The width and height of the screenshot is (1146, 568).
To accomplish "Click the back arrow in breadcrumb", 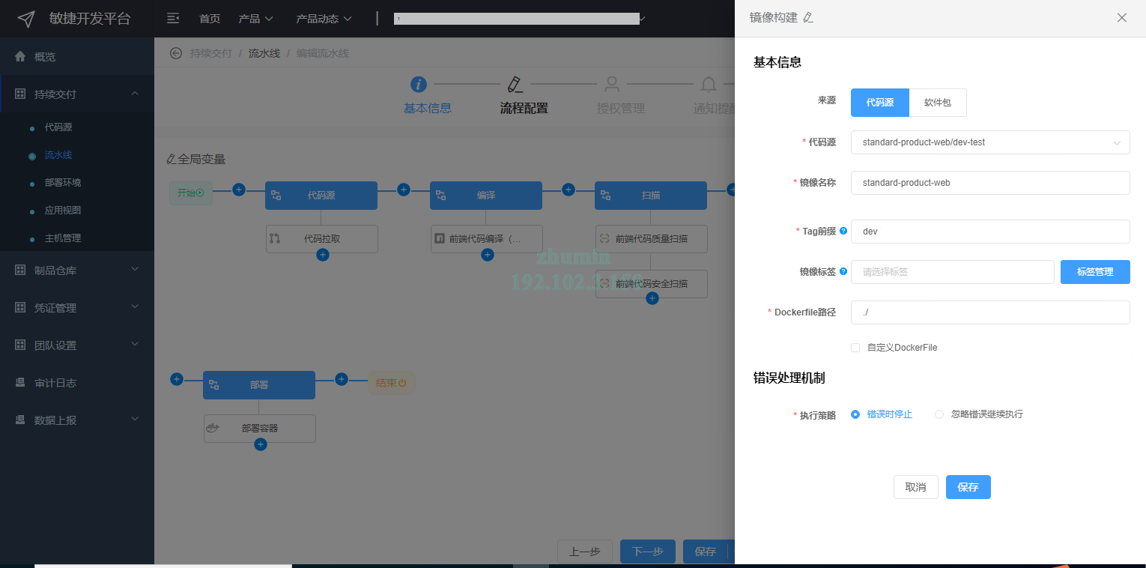I will pyautogui.click(x=176, y=53).
